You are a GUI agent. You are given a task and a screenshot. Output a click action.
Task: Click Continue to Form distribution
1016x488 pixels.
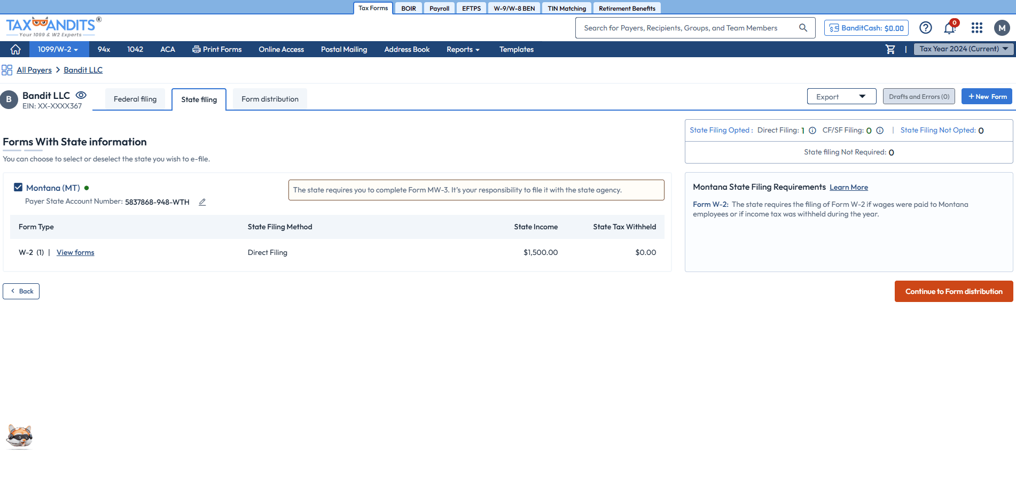click(954, 291)
